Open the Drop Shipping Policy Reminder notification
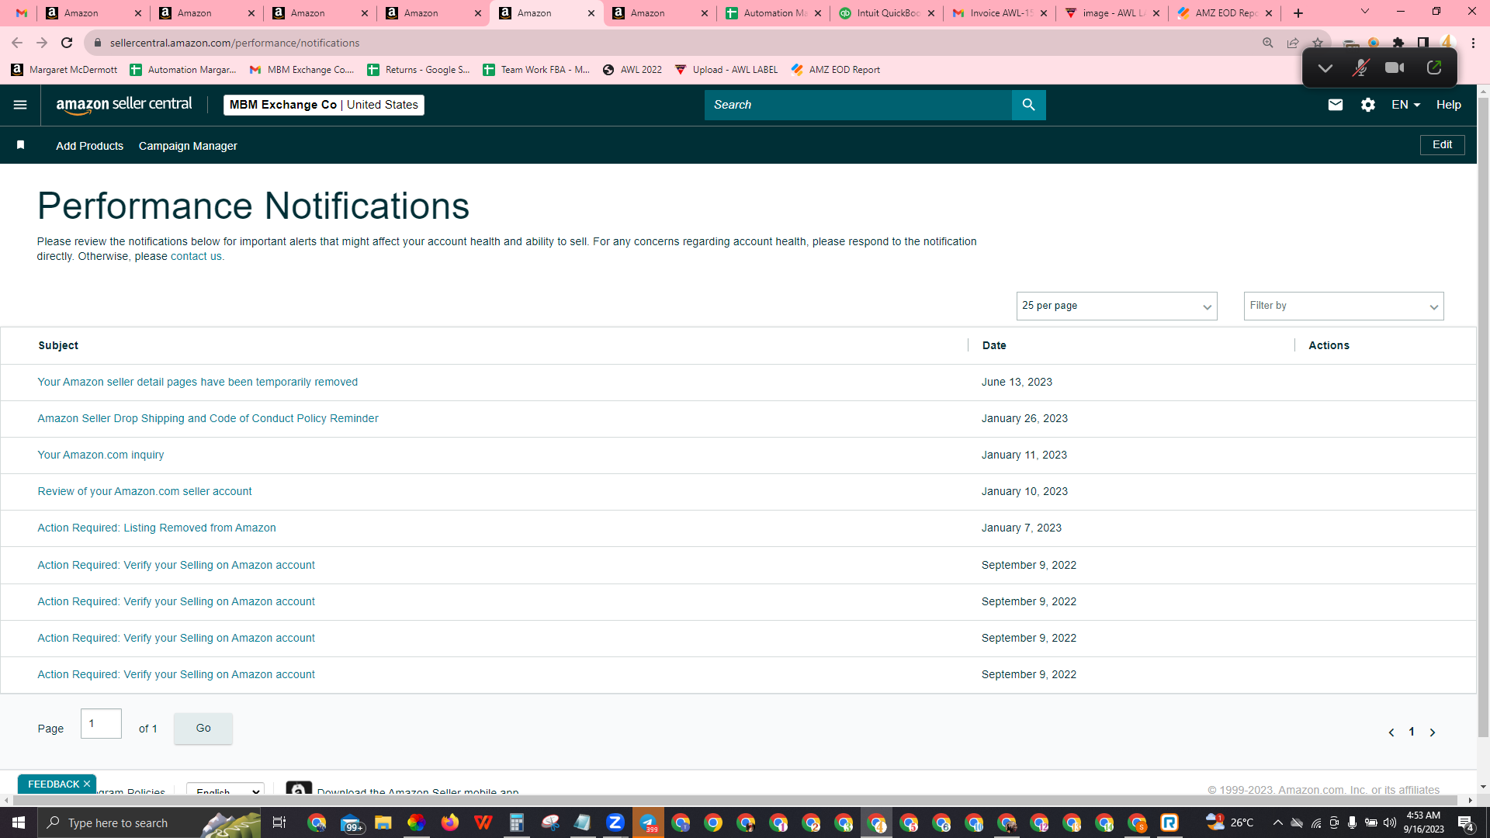This screenshot has width=1490, height=838. (x=208, y=418)
